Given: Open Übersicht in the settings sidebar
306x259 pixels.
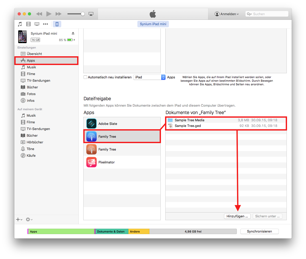Looking at the screenshot, I should pyautogui.click(x=46, y=54).
